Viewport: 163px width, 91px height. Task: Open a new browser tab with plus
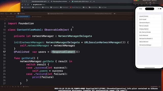[94, 2]
